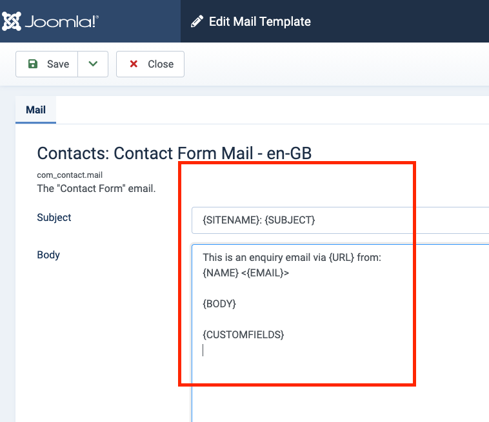This screenshot has width=489, height=422.
Task: Place cursor on the {NAME} <{EMAIL}> line
Action: (x=246, y=273)
